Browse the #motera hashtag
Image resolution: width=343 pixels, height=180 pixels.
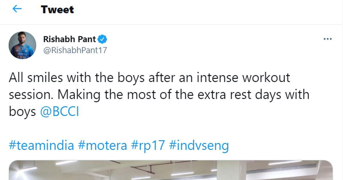tap(102, 145)
